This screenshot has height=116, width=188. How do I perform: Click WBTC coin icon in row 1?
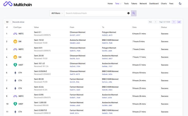(15, 34)
